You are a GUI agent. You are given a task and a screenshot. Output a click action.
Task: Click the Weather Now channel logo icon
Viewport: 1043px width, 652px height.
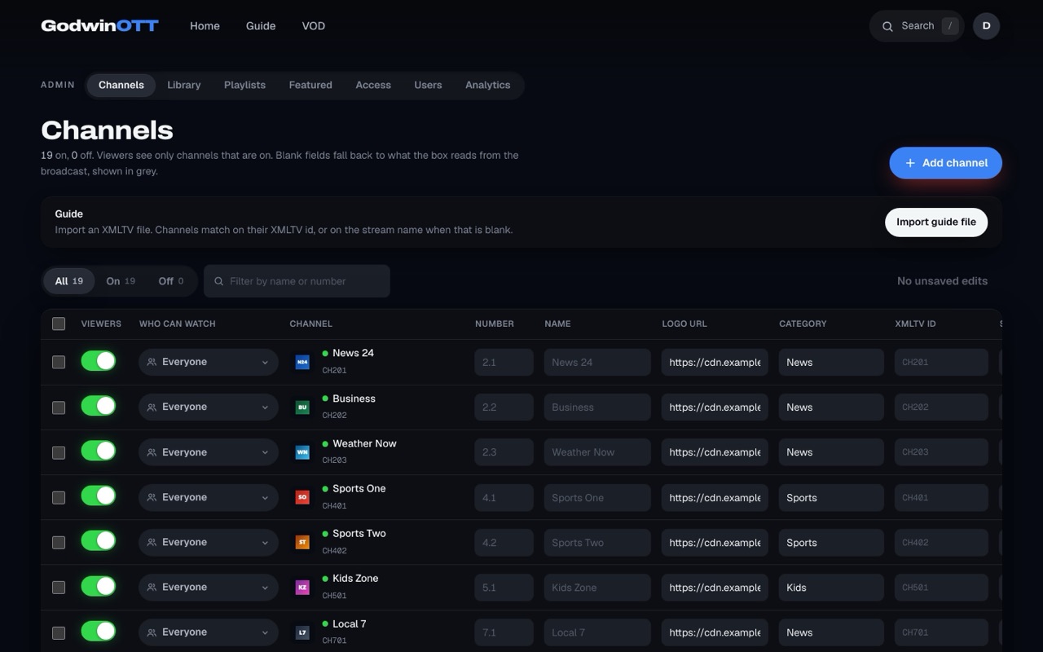(x=302, y=452)
